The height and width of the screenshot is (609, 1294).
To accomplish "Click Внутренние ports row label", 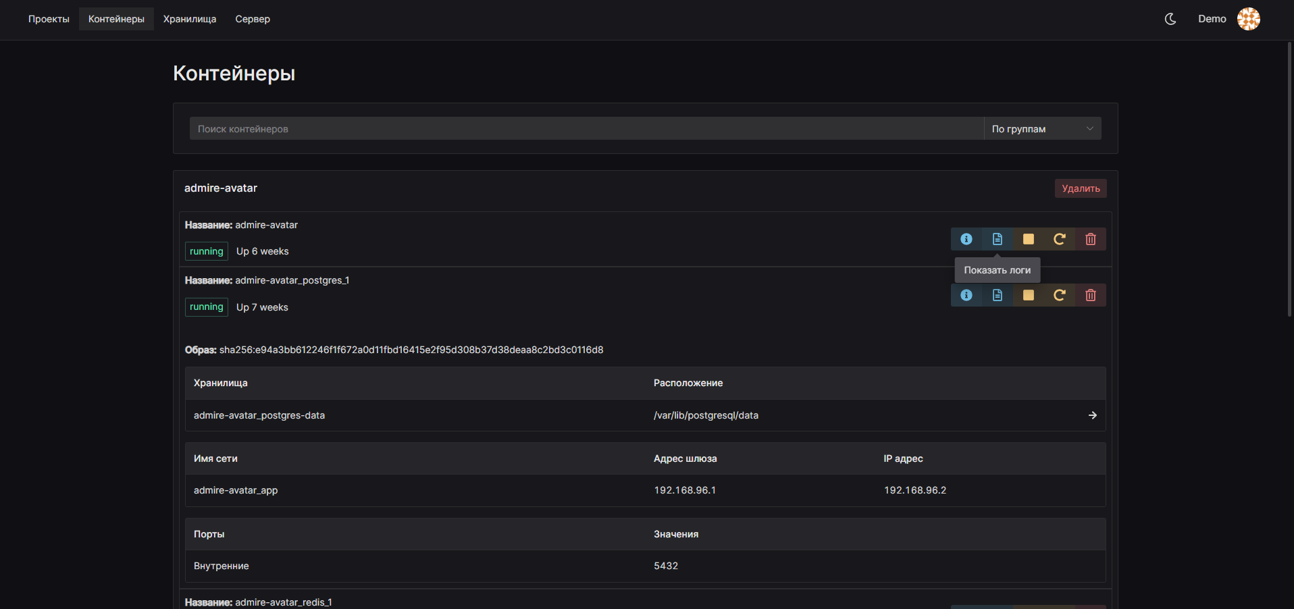I will coord(222,566).
